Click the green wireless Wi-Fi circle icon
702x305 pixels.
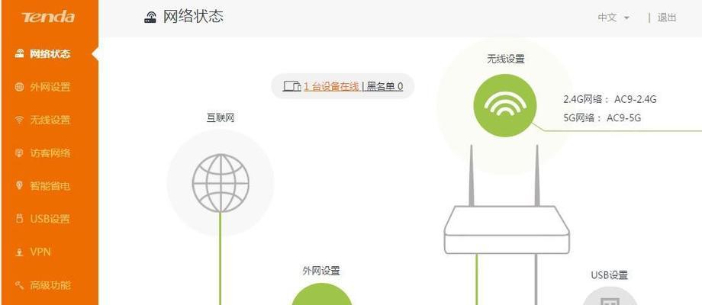coord(505,105)
